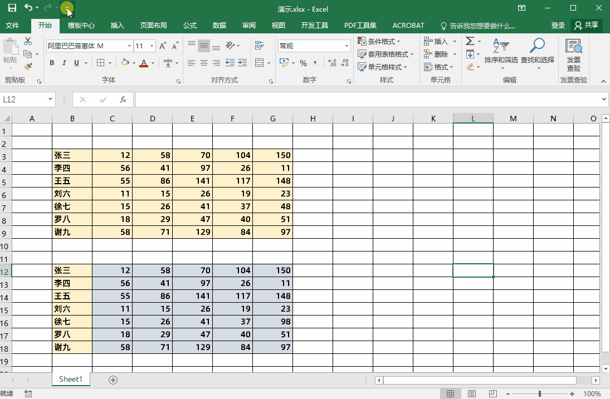Image resolution: width=610 pixels, height=399 pixels.
Task: Expand the 单元格样式 cell styles dropdown
Action: click(382, 67)
